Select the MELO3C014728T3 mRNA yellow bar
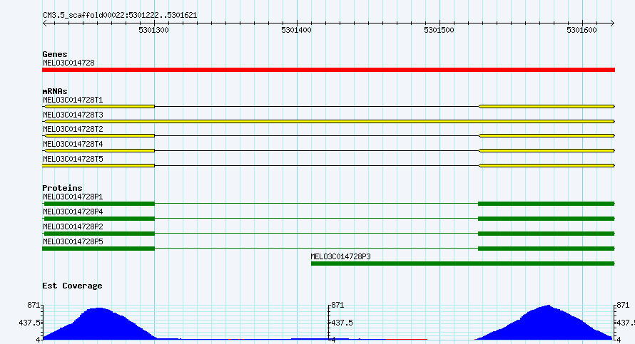 (330, 121)
